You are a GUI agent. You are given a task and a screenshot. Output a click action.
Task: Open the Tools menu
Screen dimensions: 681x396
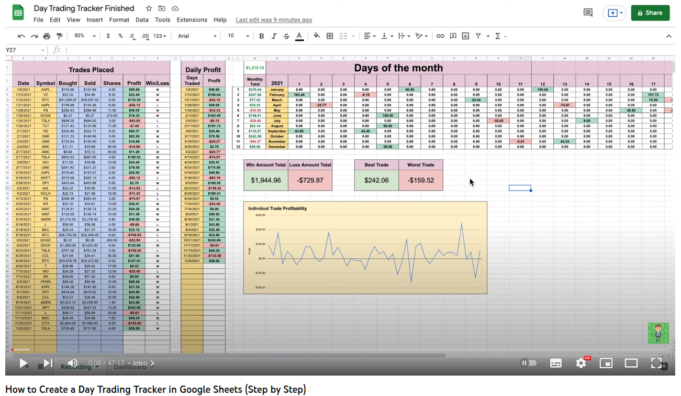click(x=162, y=20)
